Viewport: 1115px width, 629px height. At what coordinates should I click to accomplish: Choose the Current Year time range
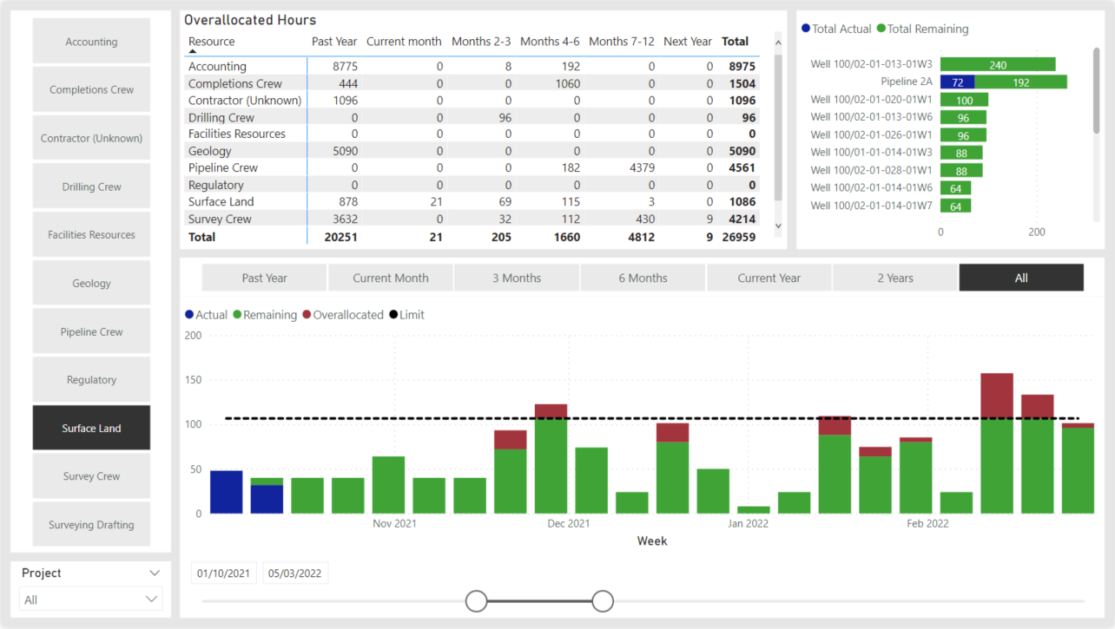click(769, 278)
